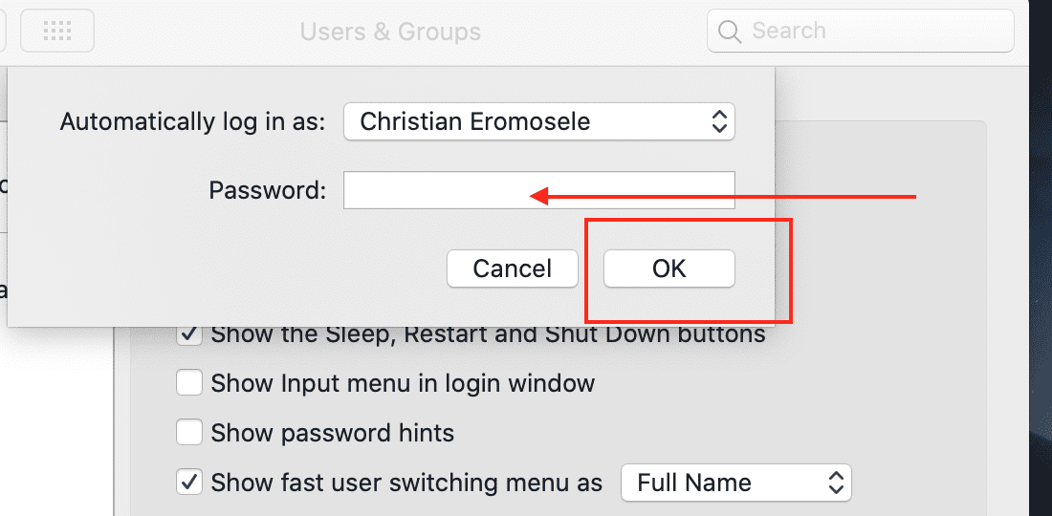Click the 'Show fast user switching menu as' text
This screenshot has width=1052, height=516.
[x=406, y=483]
